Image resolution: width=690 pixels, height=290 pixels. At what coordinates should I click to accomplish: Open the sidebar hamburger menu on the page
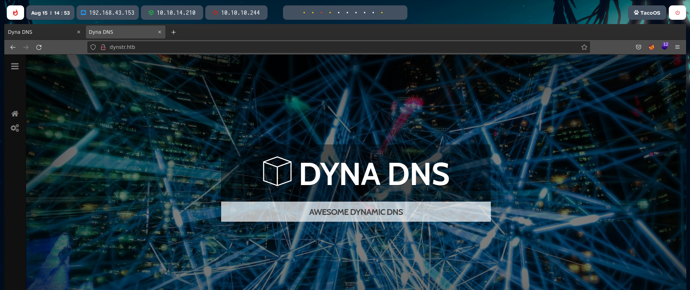pyautogui.click(x=15, y=66)
